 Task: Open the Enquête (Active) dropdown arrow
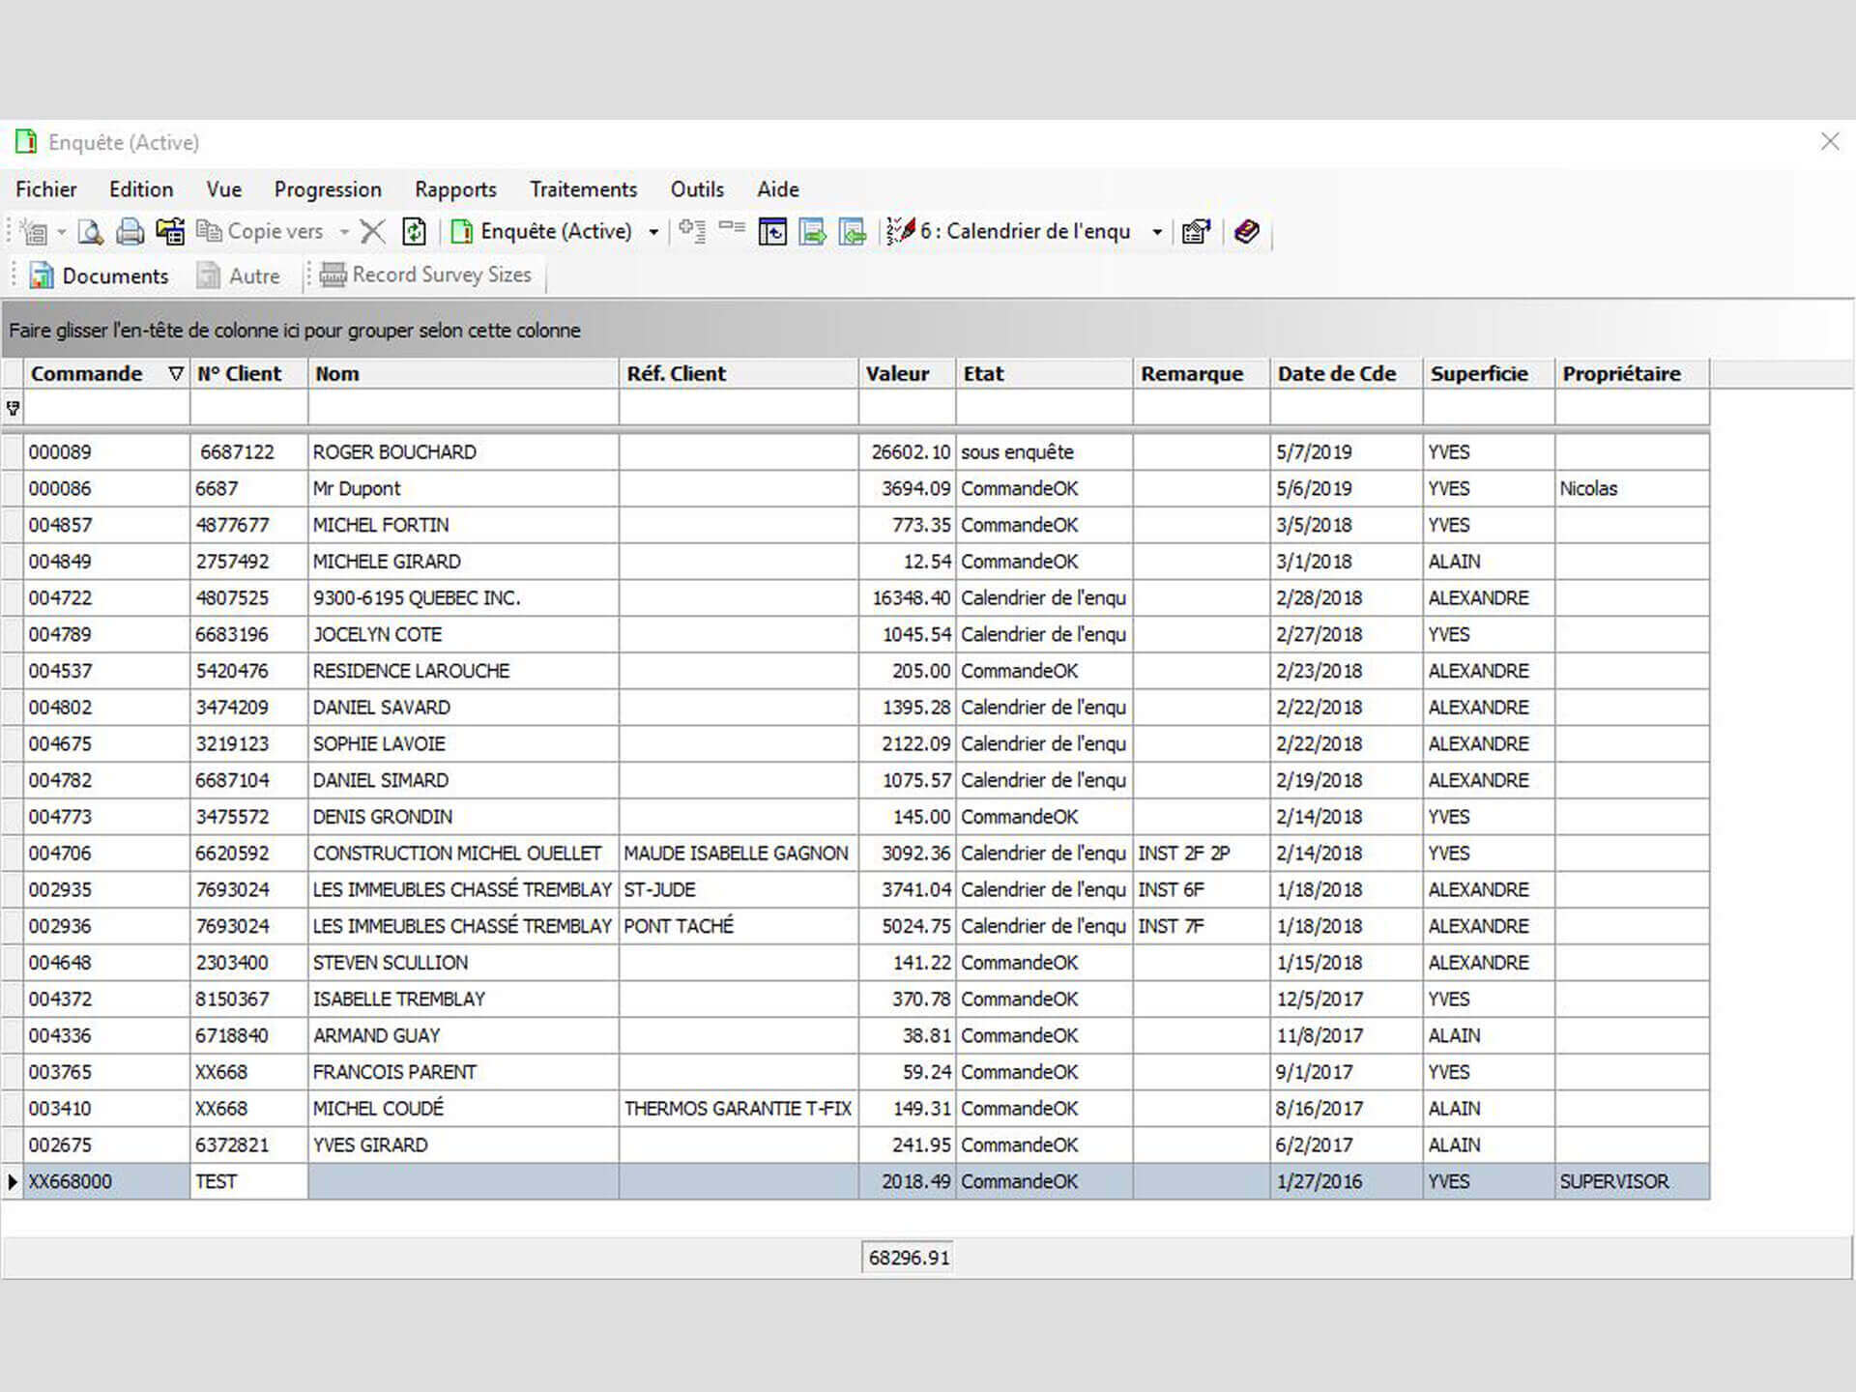(653, 232)
